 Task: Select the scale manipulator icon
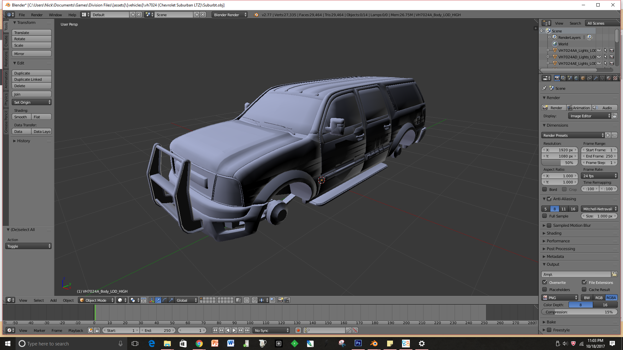[171, 300]
